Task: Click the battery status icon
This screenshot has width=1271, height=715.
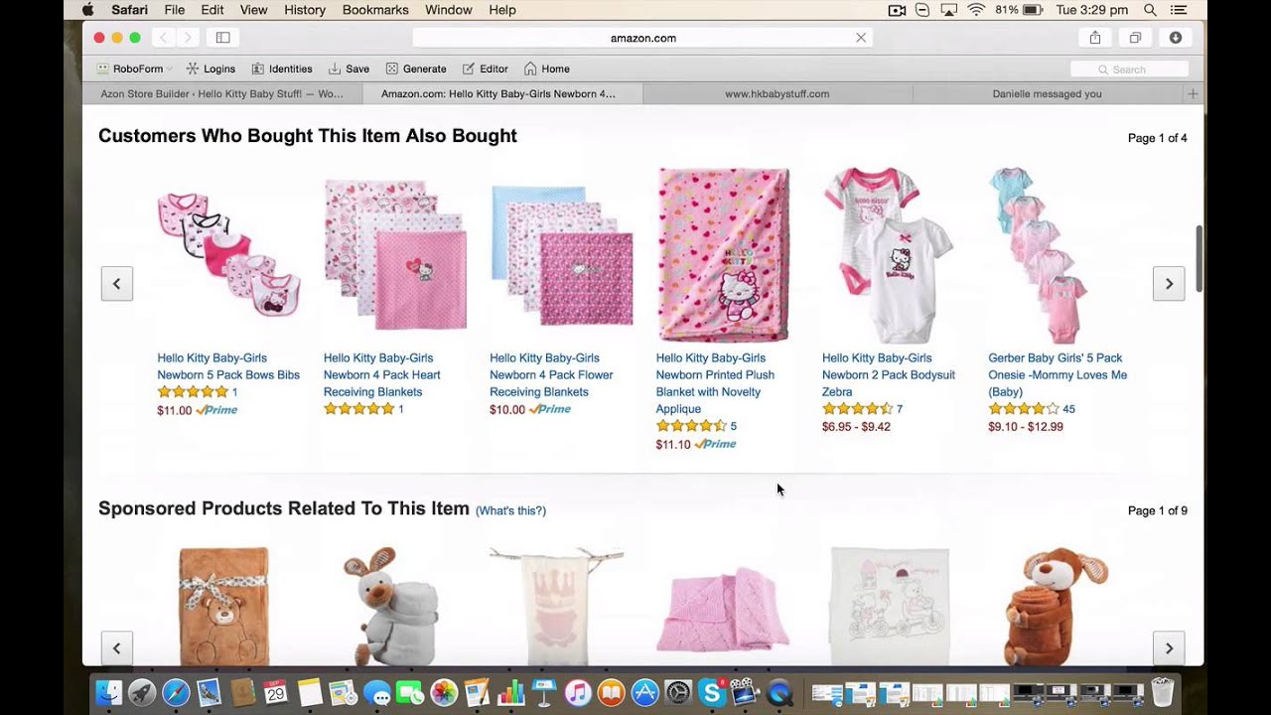Action: [x=1033, y=10]
